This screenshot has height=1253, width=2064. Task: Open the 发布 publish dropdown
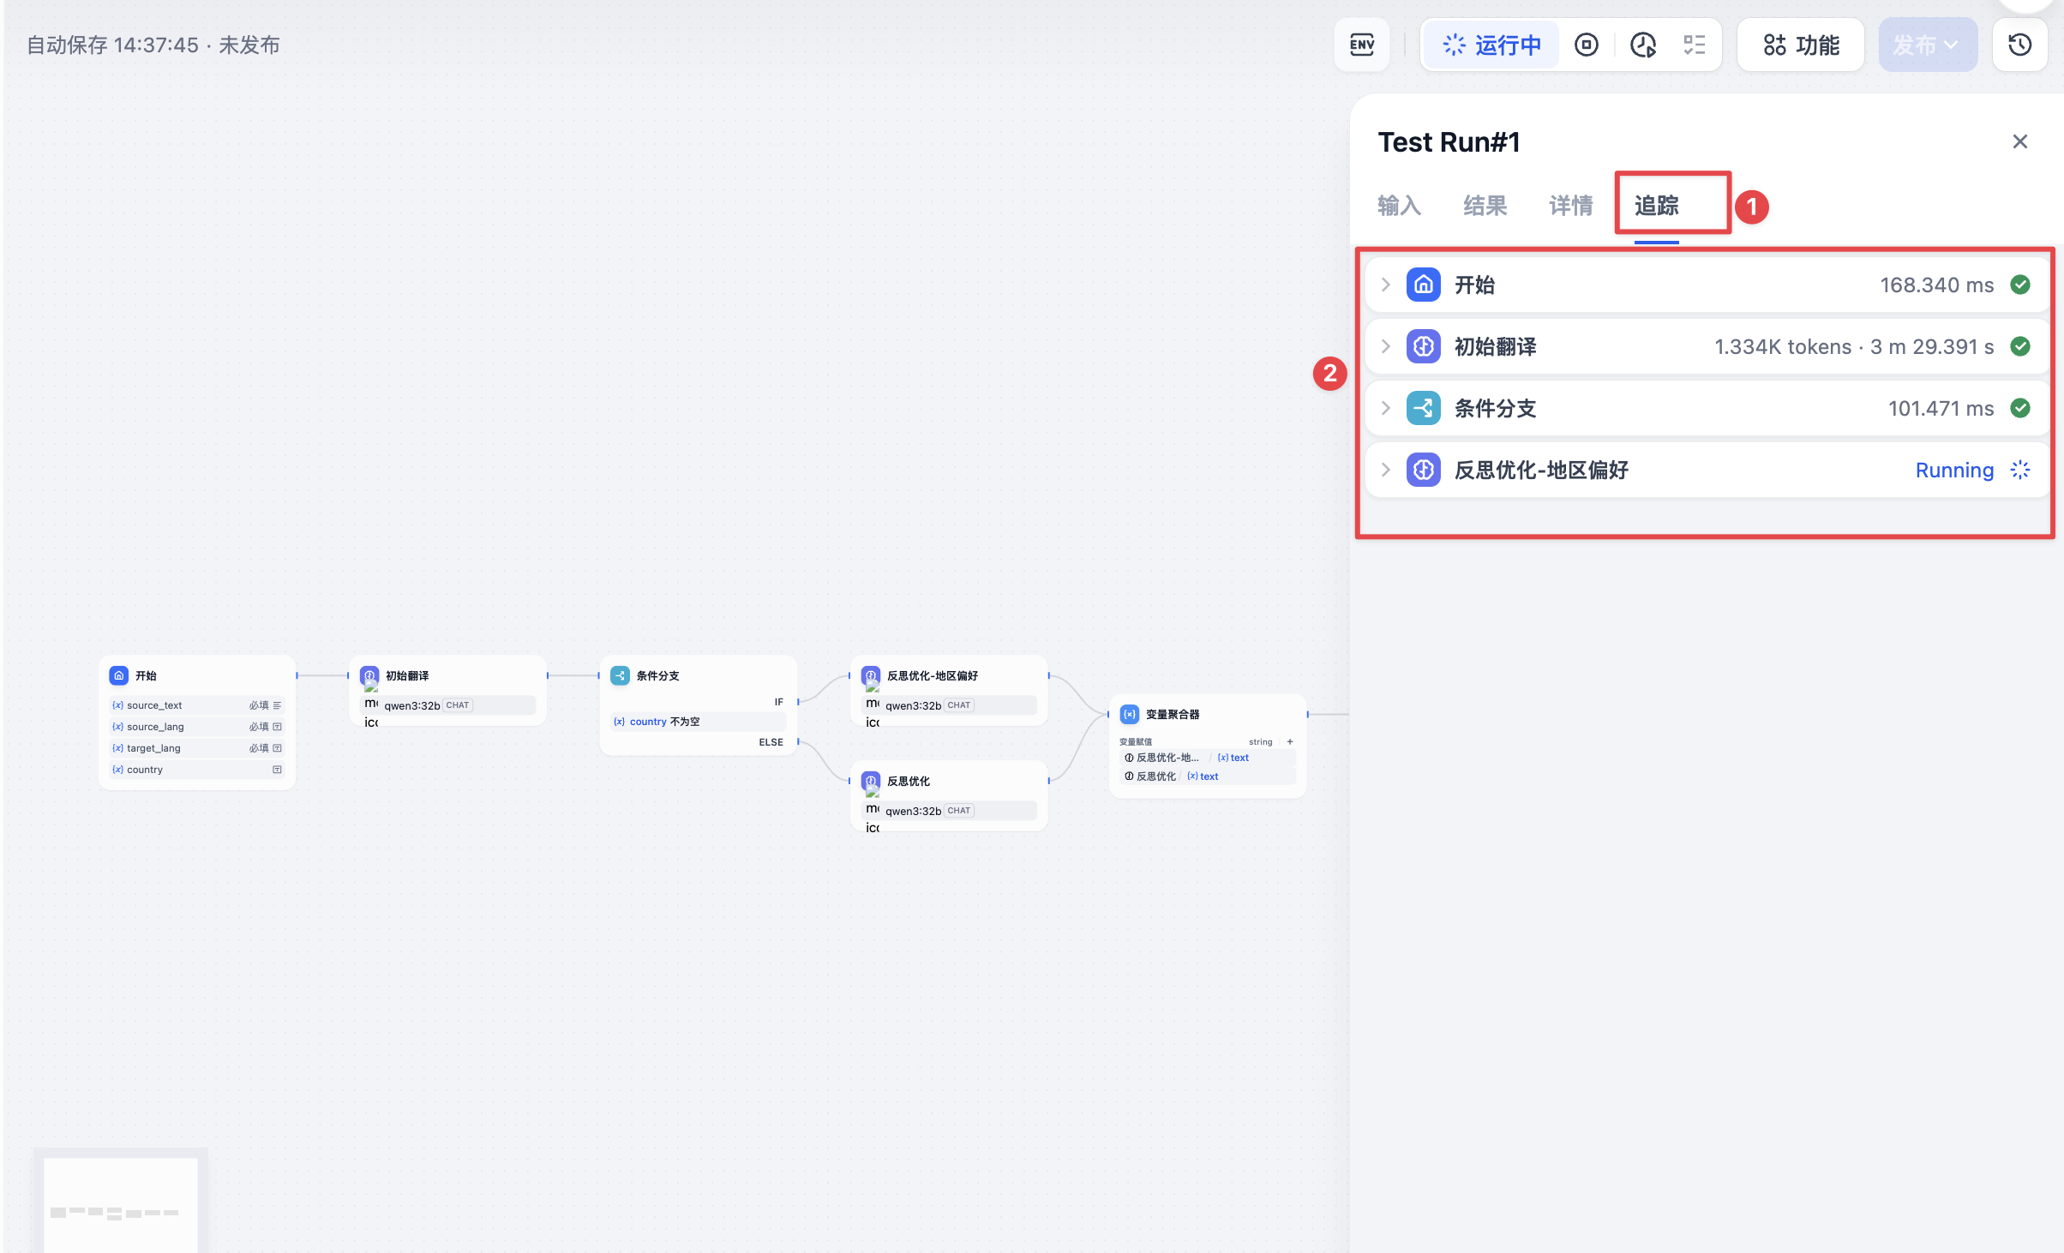pos(1928,45)
